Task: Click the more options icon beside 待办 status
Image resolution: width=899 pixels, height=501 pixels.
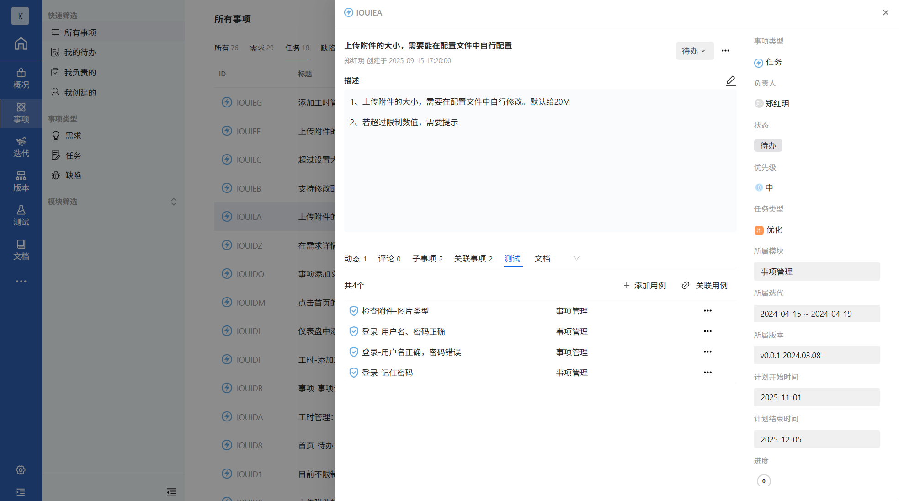Action: click(725, 51)
